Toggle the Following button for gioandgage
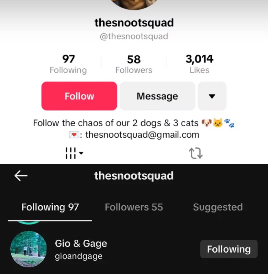 coord(229,249)
